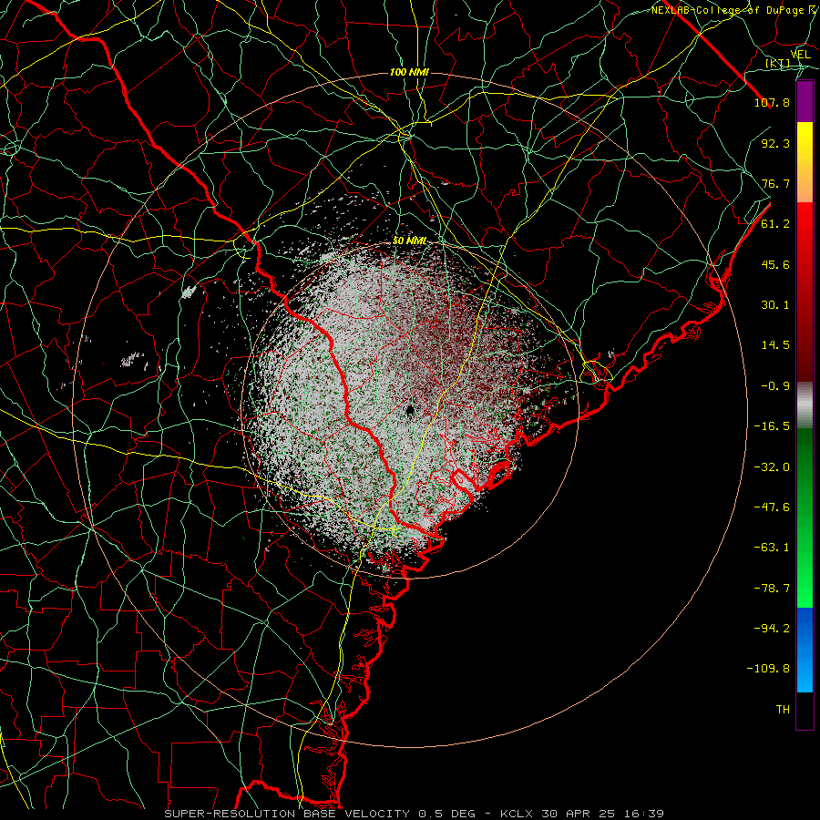Viewport: 820px width, 820px height.
Task: Click the blue segment of the color bar
Action: click(805, 650)
